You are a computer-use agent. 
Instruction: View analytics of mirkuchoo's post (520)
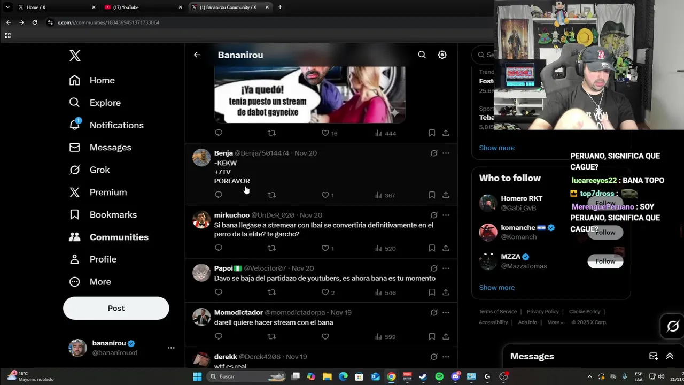point(385,248)
